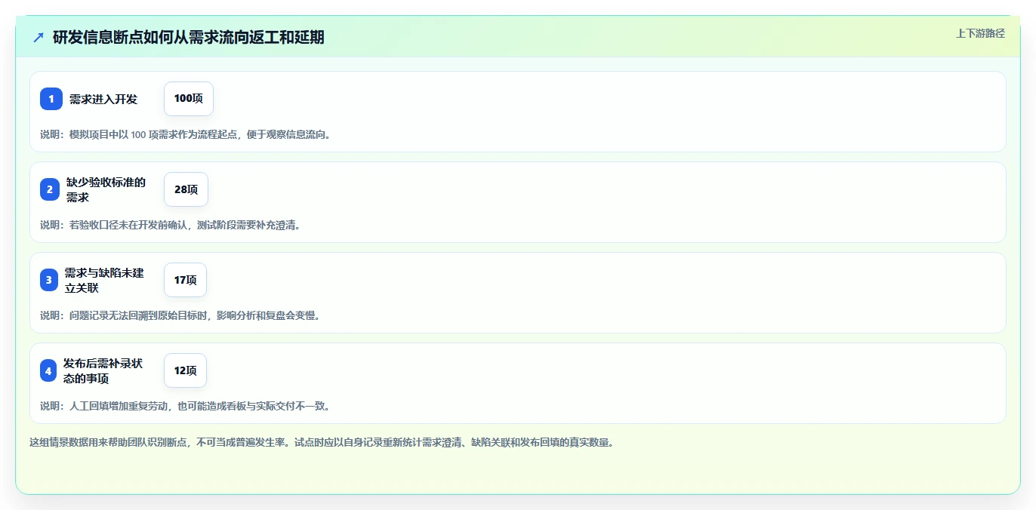Click the note starting 说明：问题记录无法回溯
Image resolution: width=1036 pixels, height=510 pixels.
click(180, 315)
